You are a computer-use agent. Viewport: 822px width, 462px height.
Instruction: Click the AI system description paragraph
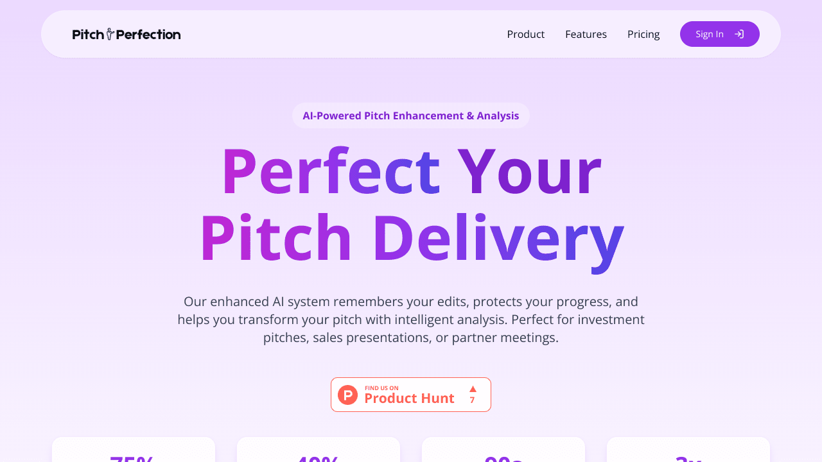pyautogui.click(x=411, y=320)
